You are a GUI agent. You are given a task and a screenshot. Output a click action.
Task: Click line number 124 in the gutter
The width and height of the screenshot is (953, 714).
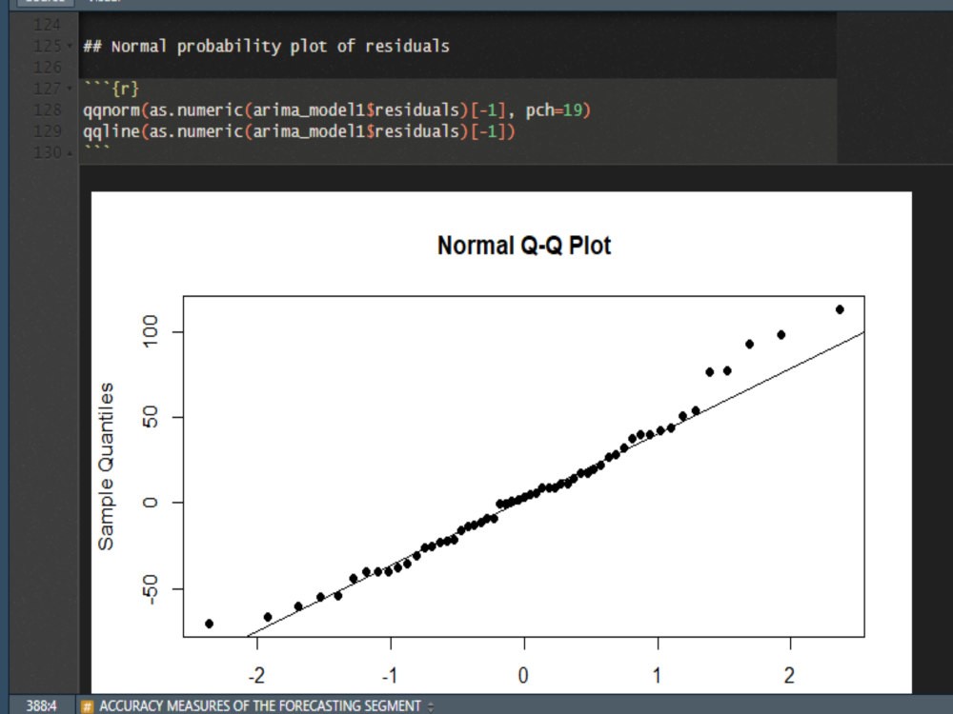click(48, 25)
